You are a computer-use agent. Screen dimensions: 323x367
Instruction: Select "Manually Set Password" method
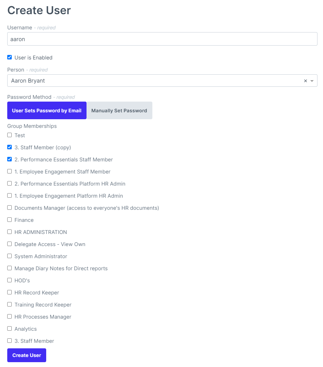(119, 110)
